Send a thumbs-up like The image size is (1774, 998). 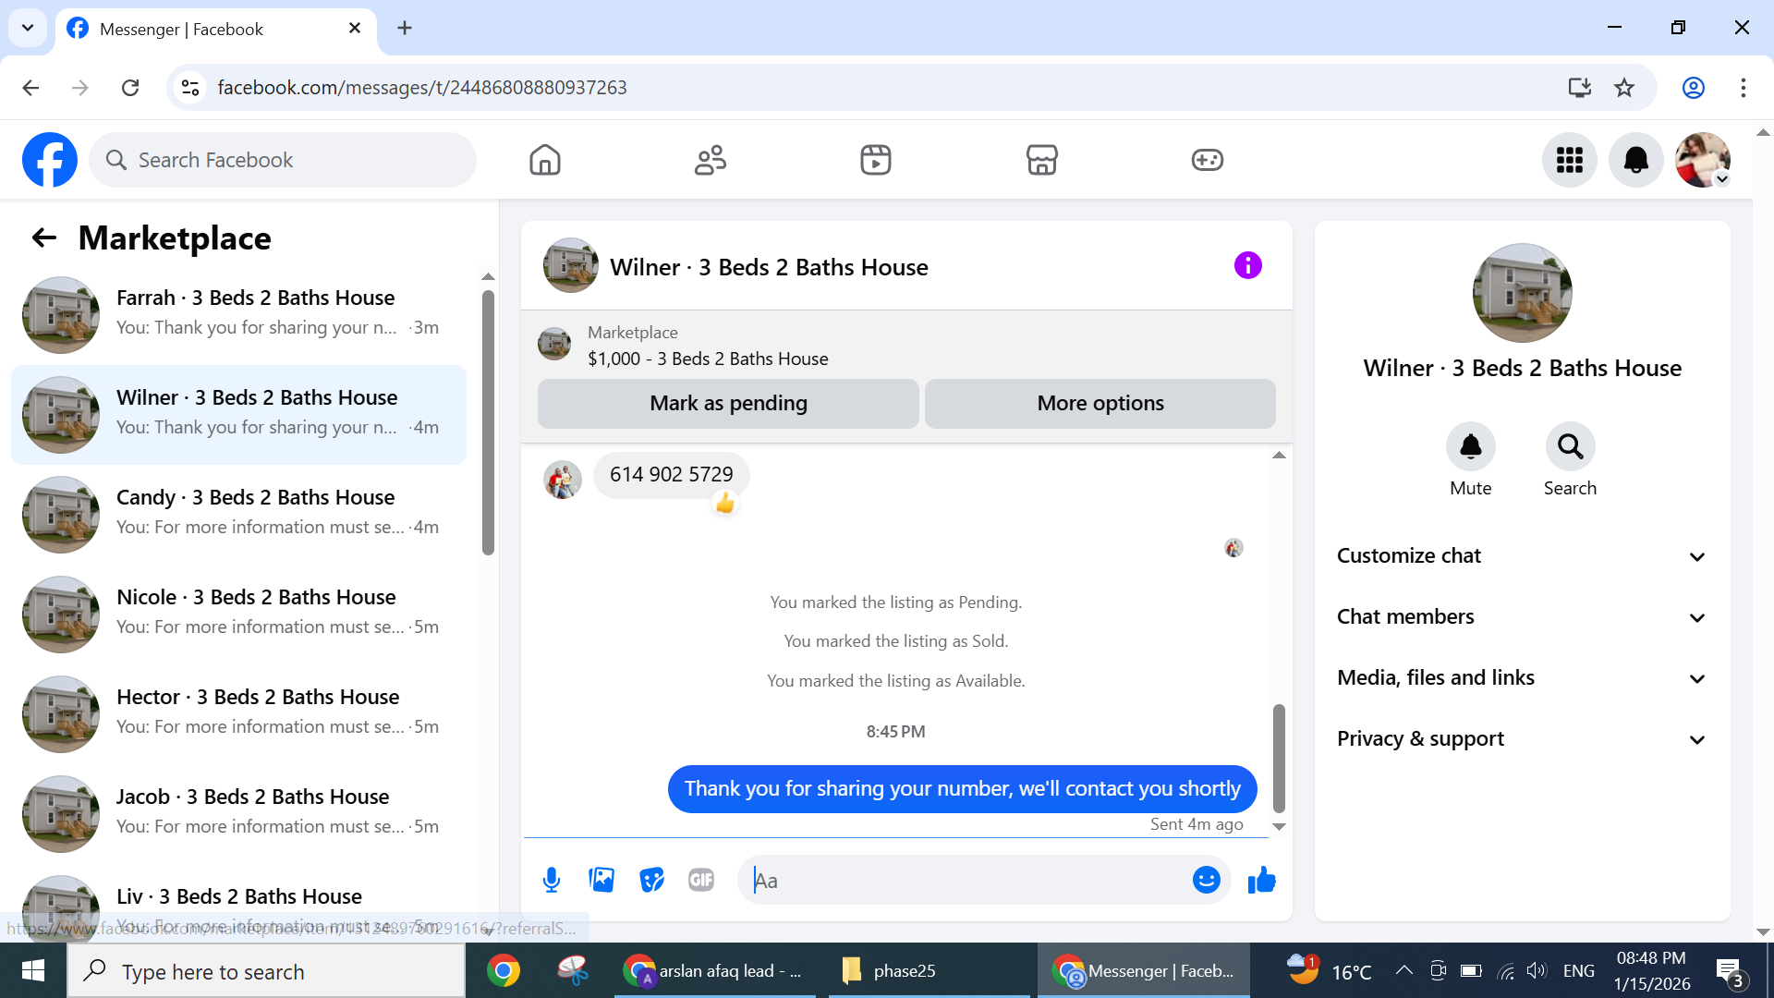(x=1261, y=880)
